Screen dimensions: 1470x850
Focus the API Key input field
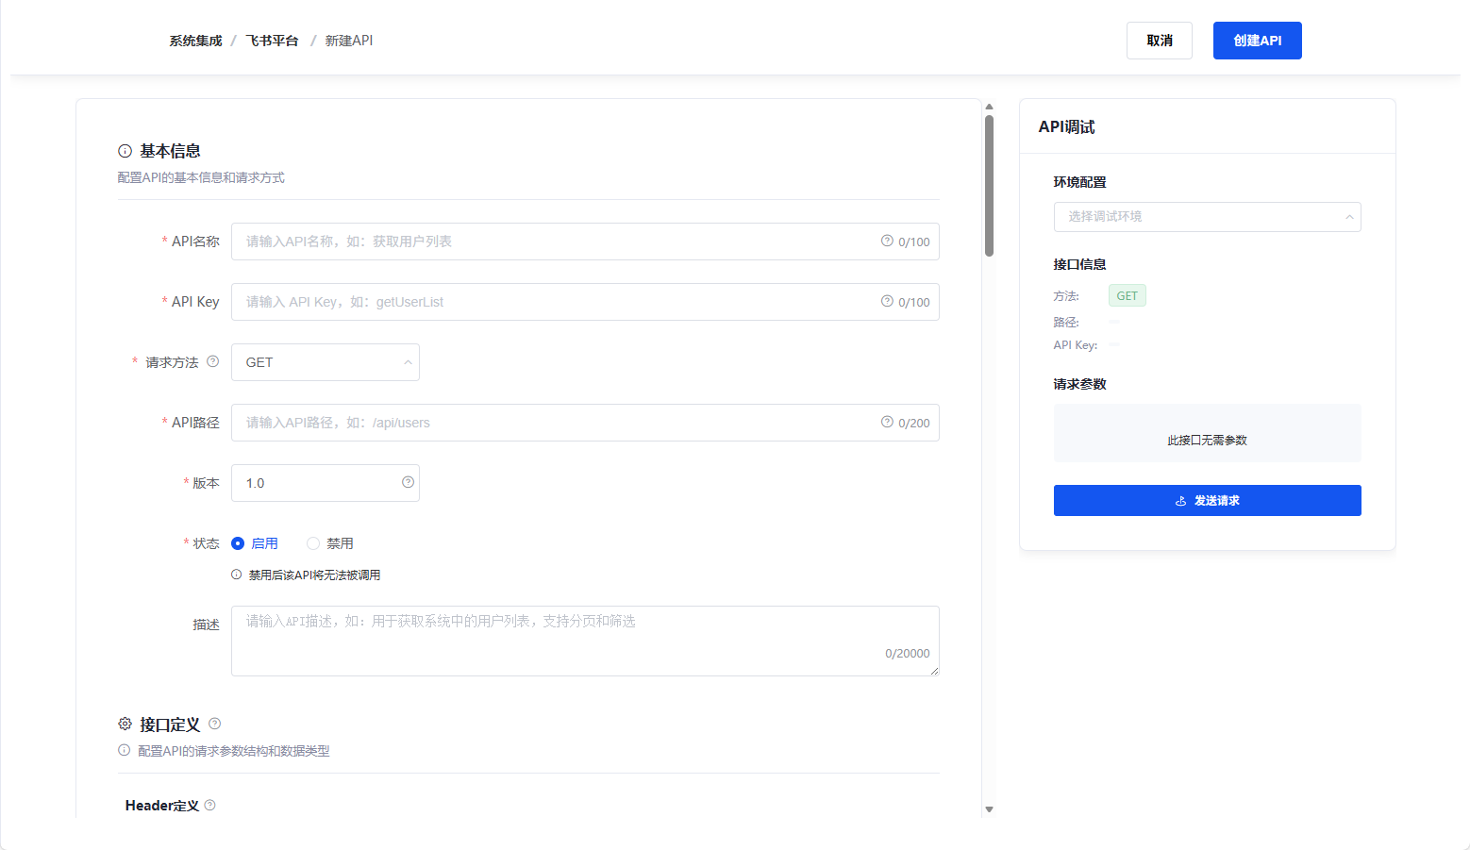[x=585, y=302]
